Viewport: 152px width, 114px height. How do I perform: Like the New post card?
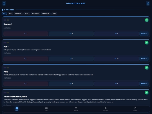pos(26,34)
